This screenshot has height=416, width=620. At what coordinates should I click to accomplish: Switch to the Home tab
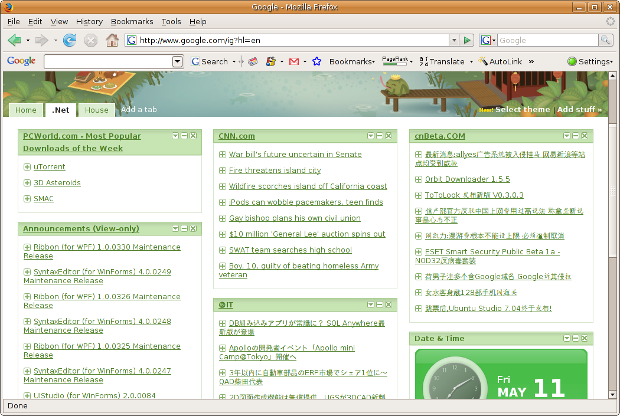tap(26, 110)
